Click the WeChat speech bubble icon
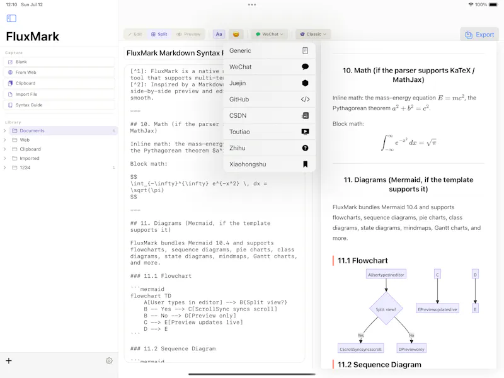 point(305,67)
